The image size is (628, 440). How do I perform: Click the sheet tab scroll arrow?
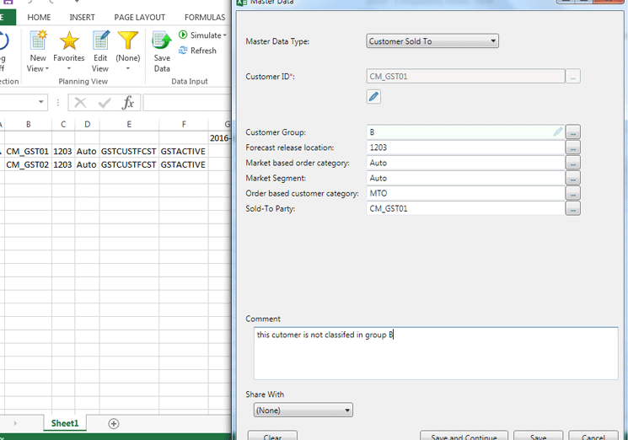pos(15,424)
